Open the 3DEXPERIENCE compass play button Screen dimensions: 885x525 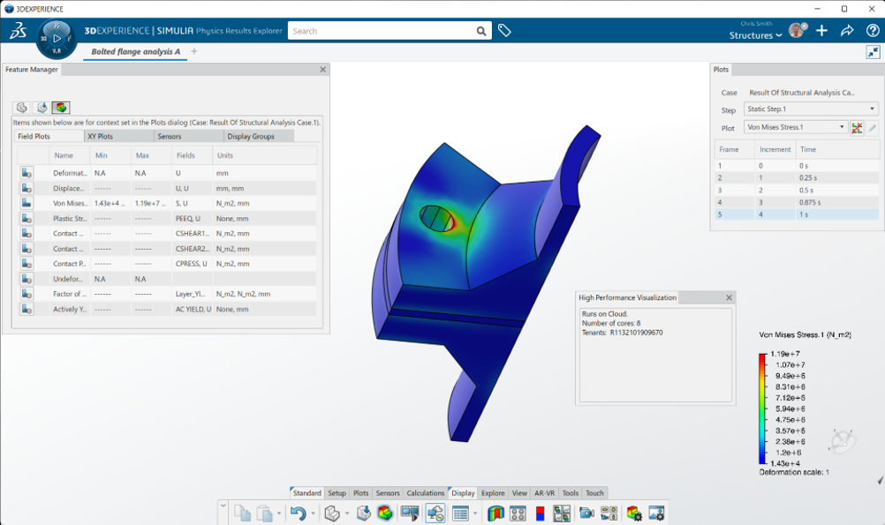pyautogui.click(x=57, y=38)
